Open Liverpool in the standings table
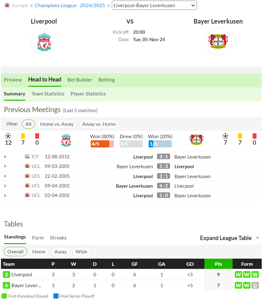The height and width of the screenshot is (302, 262). click(x=22, y=275)
